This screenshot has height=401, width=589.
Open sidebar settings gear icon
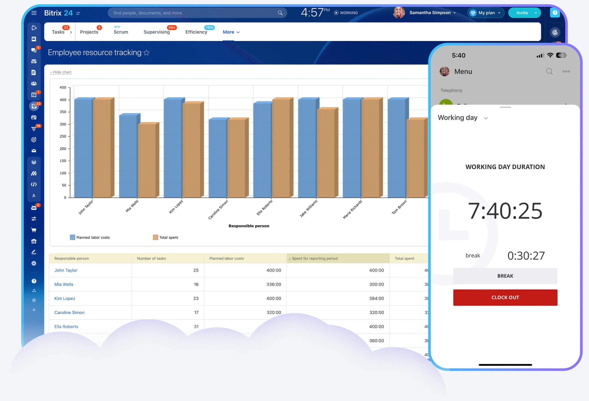[34, 300]
